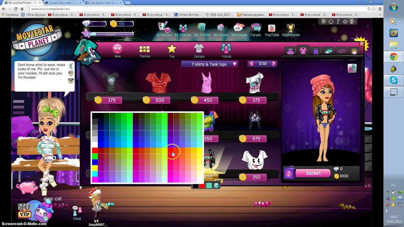Pick the teal color swatch below palette
This screenshot has height=227, width=404.
[209, 186]
